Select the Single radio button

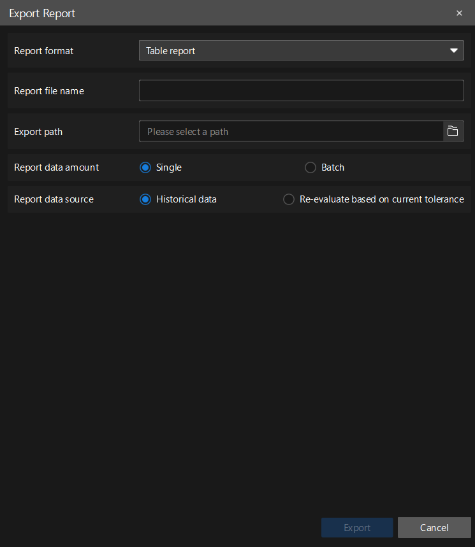(x=145, y=167)
